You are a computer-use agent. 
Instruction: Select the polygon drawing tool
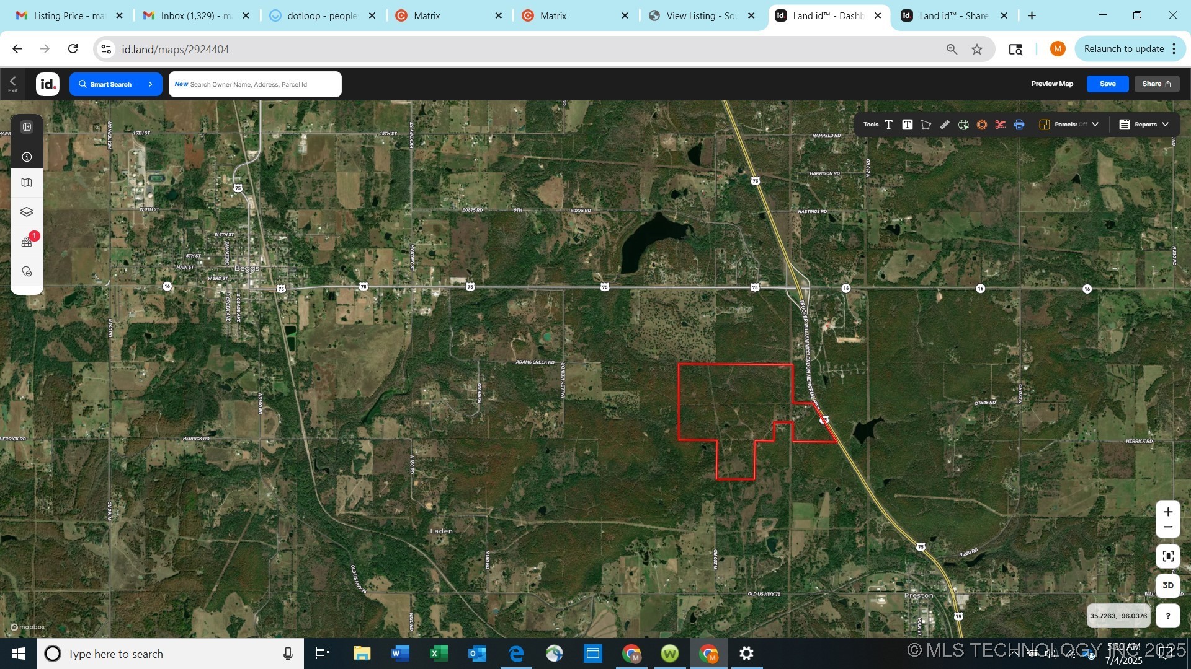[926, 125]
